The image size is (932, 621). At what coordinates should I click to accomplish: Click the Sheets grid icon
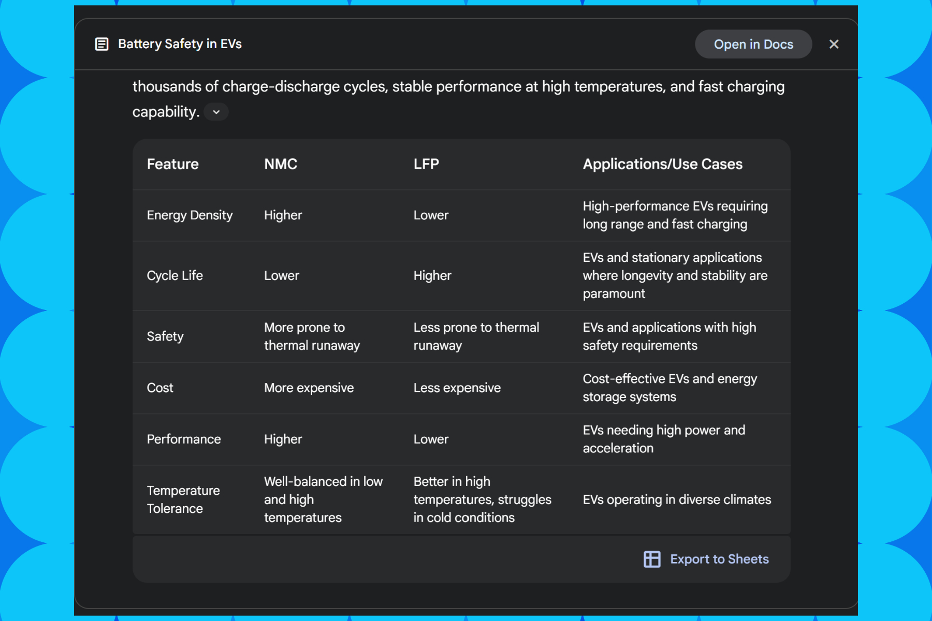652,559
